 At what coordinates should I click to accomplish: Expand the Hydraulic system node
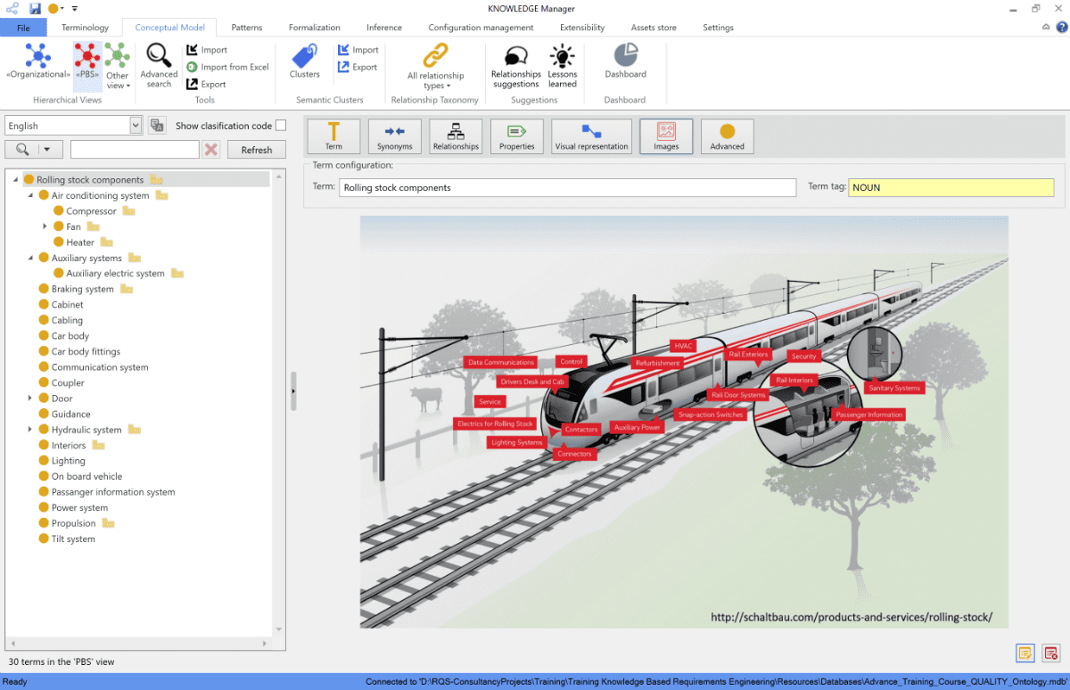(x=30, y=430)
